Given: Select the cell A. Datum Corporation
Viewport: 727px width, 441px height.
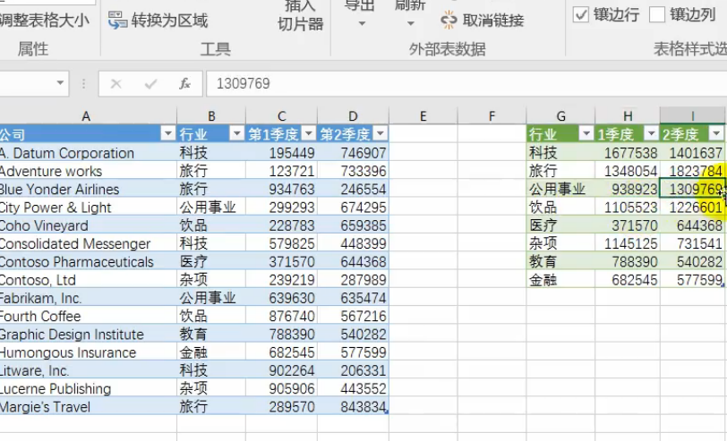Looking at the screenshot, I should 88,153.
